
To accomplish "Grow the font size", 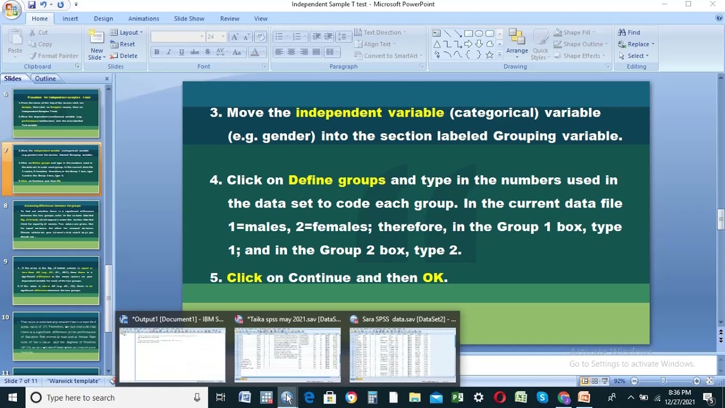I will click(x=234, y=37).
